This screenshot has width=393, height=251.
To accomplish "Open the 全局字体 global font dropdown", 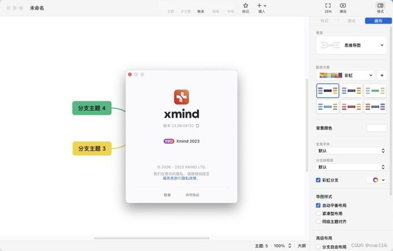I will coord(351,151).
